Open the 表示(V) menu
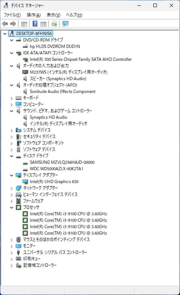This screenshot has height=295, width=180. click(x=53, y=15)
